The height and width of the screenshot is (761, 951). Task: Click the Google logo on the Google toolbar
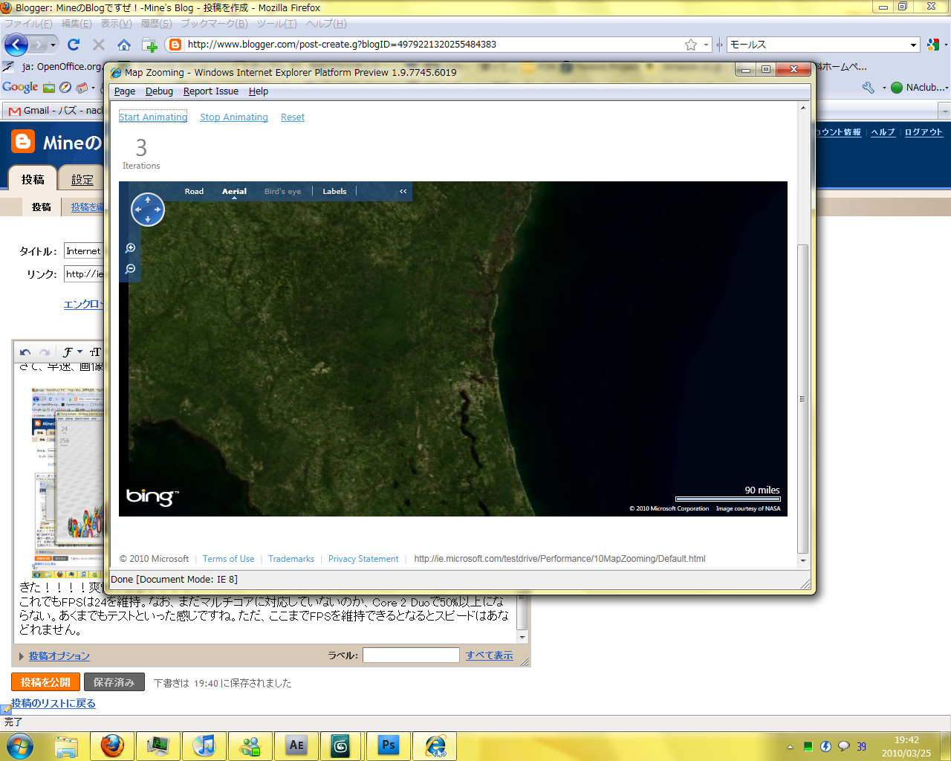tap(20, 87)
